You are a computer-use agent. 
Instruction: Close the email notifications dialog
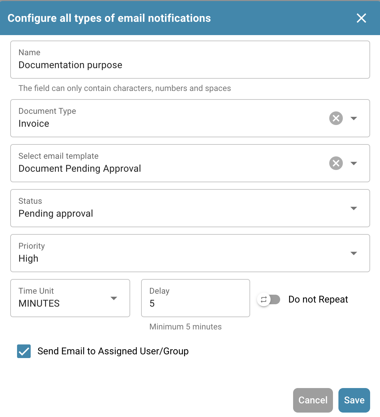pyautogui.click(x=361, y=18)
